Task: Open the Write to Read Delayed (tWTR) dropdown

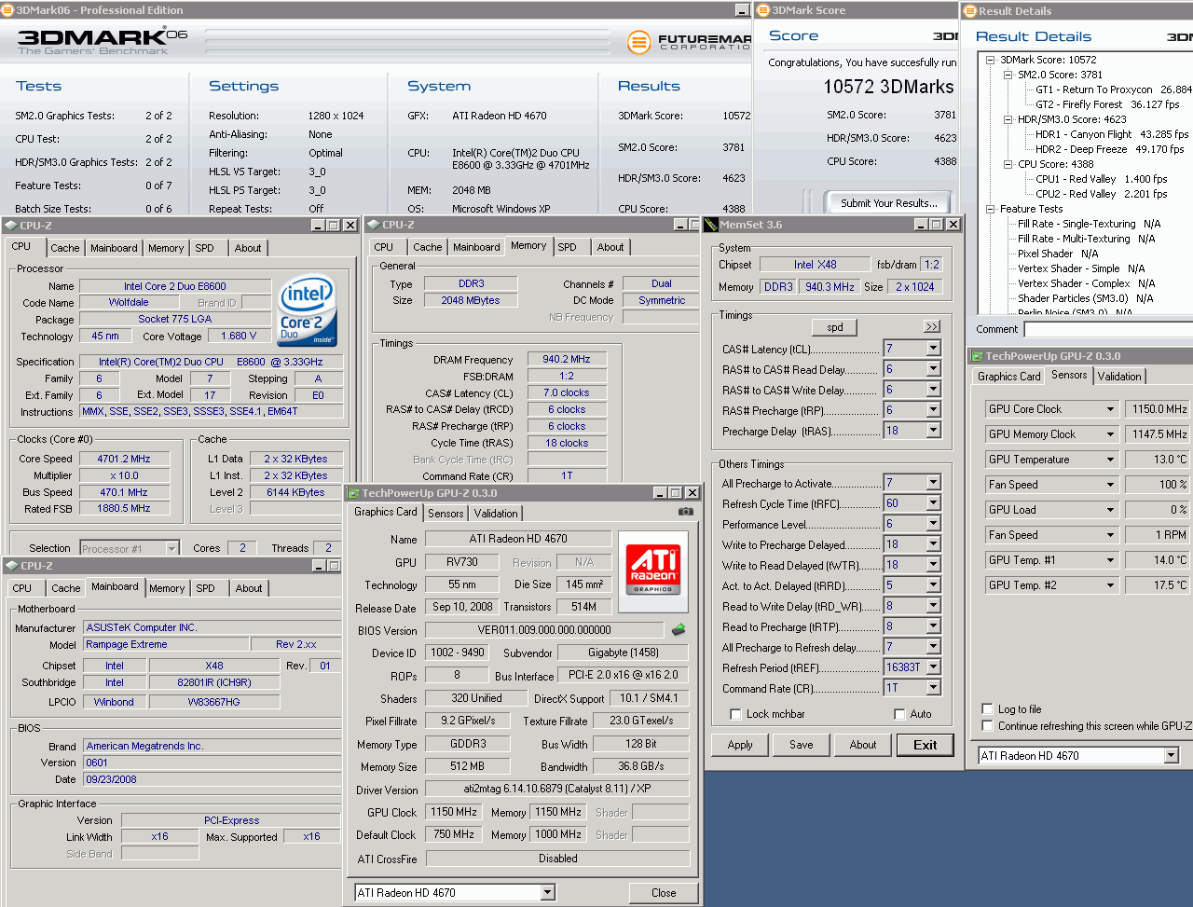Action: (x=933, y=565)
